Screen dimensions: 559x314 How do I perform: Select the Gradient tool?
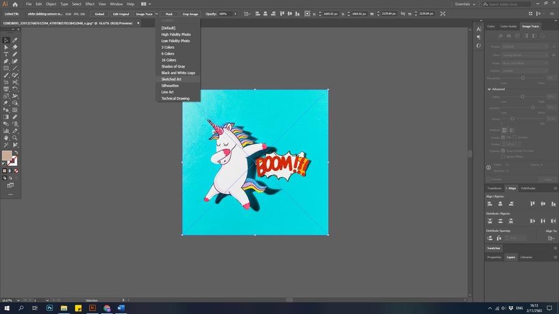[6, 117]
